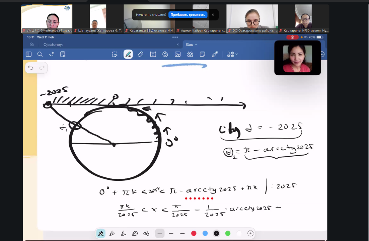369x241 pixels.
Task: Expand the microphone recording dropdown
Action: pos(237,54)
